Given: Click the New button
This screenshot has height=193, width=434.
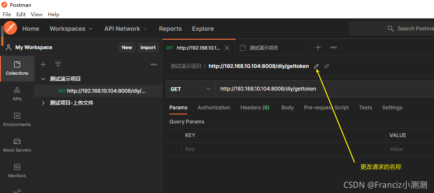Looking at the screenshot, I should (x=127, y=47).
